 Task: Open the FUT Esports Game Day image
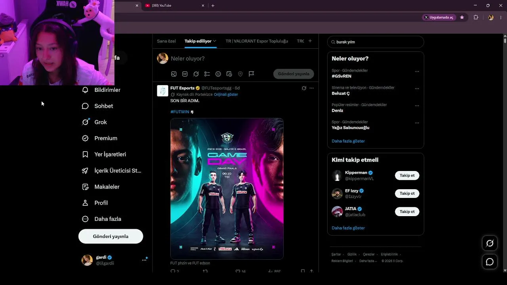pos(227,189)
